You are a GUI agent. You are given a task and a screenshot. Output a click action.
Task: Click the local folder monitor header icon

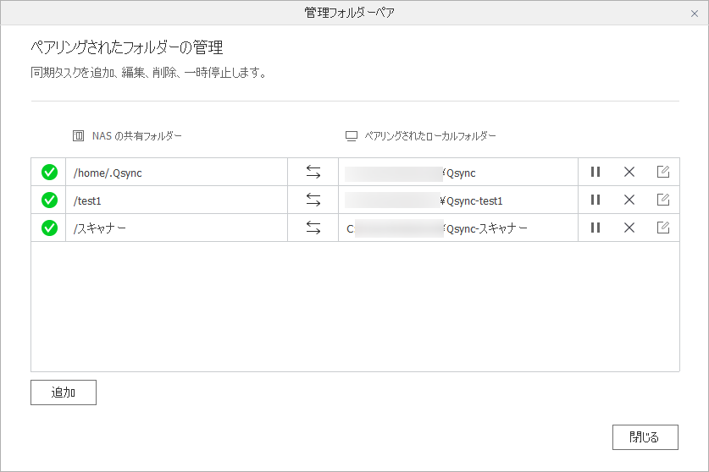(x=352, y=136)
